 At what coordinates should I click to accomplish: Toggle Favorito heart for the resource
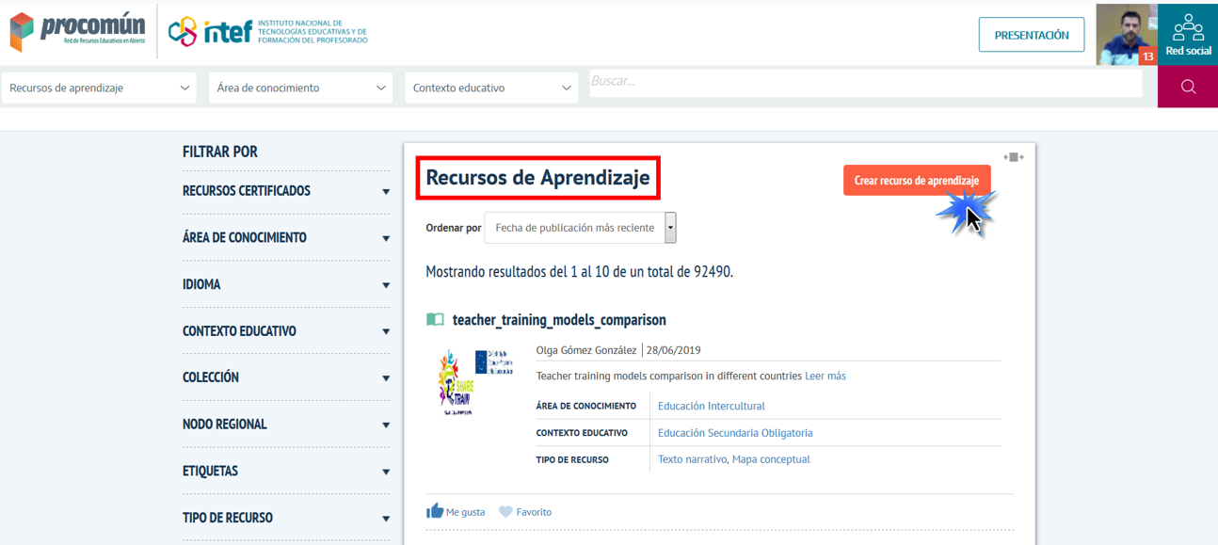[x=525, y=511]
